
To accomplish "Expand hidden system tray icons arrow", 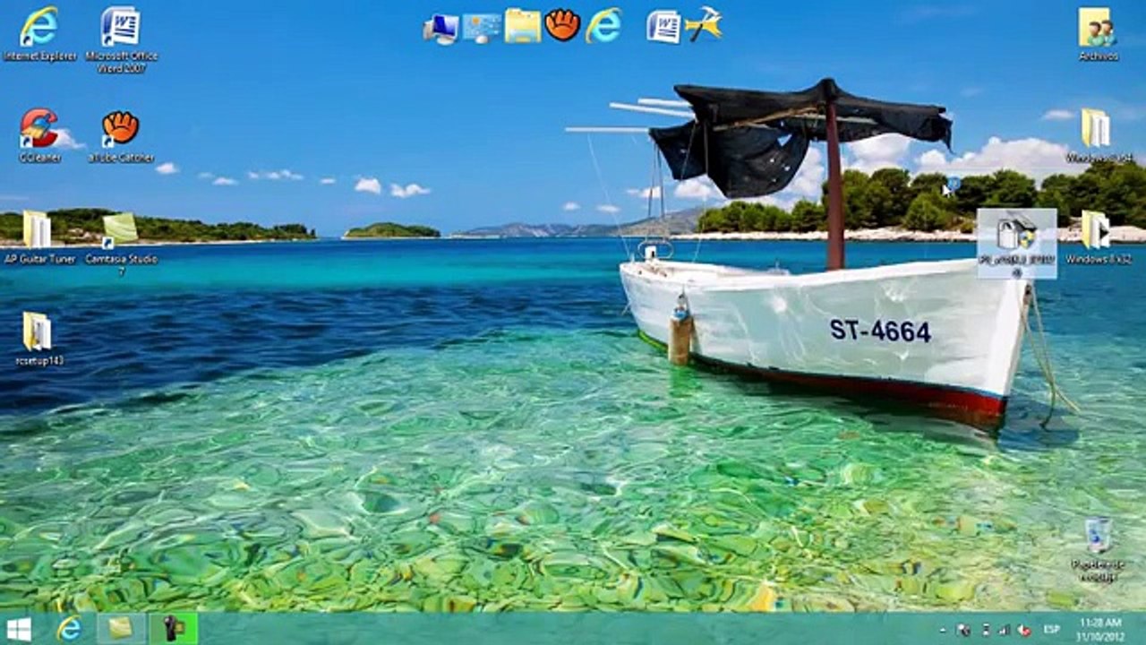I will point(943,631).
